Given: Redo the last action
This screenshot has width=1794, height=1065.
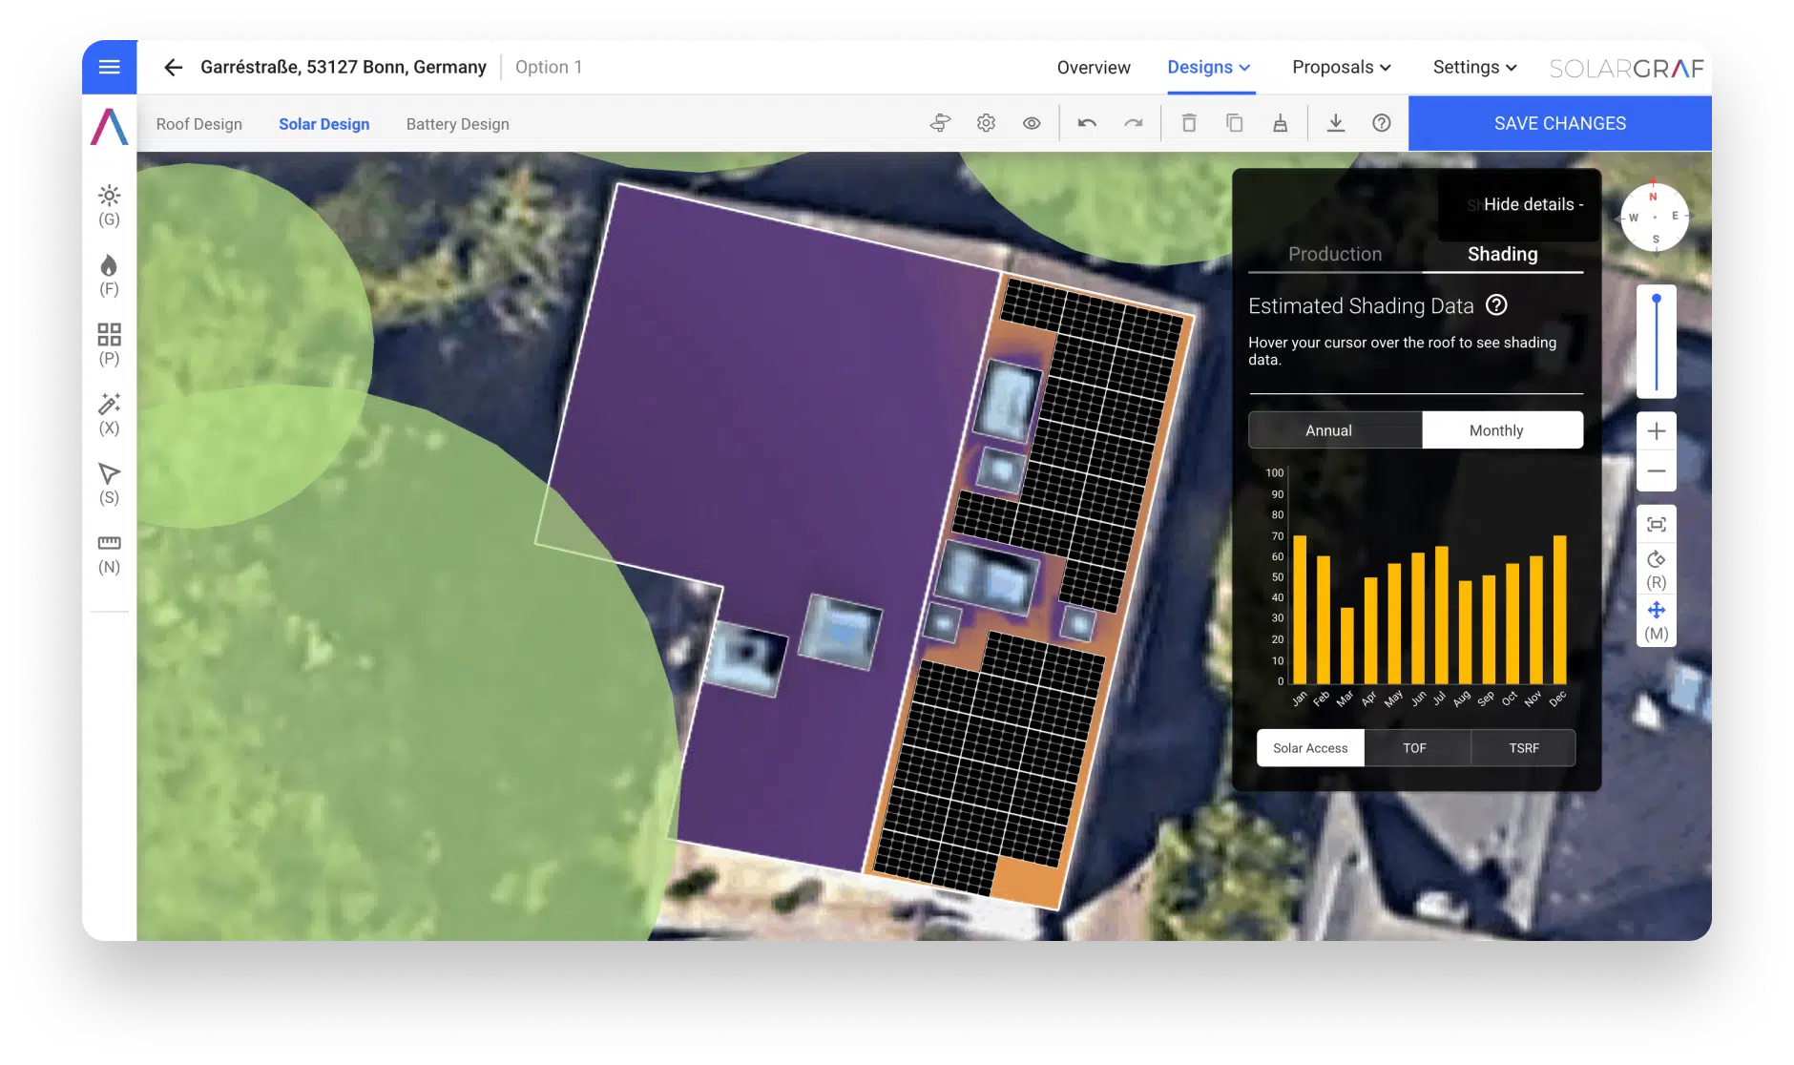Looking at the screenshot, I should tap(1133, 123).
